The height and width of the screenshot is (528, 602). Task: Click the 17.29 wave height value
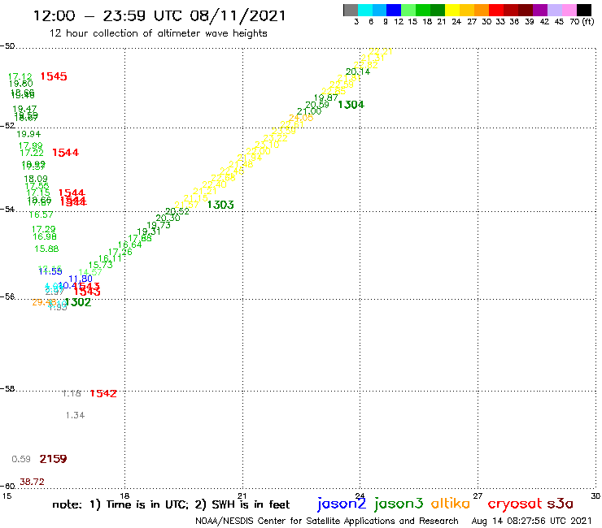point(43,229)
